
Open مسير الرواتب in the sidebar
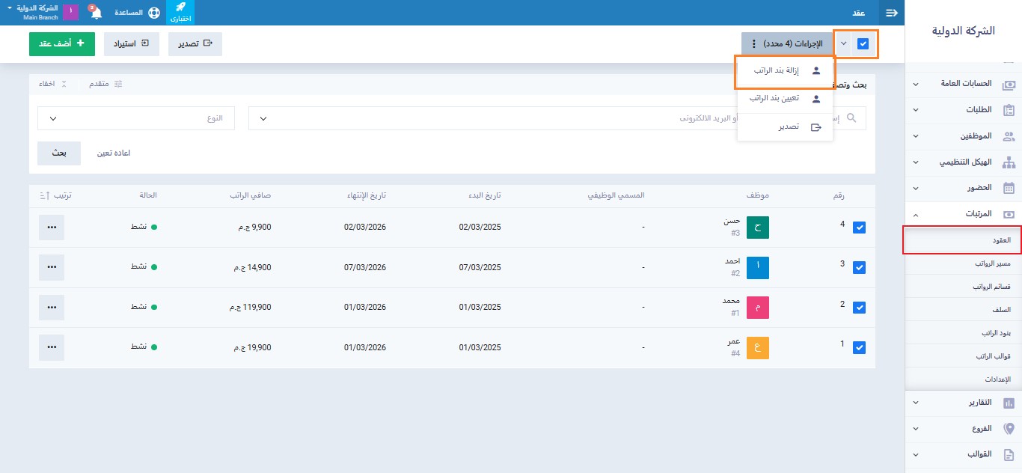click(x=964, y=263)
